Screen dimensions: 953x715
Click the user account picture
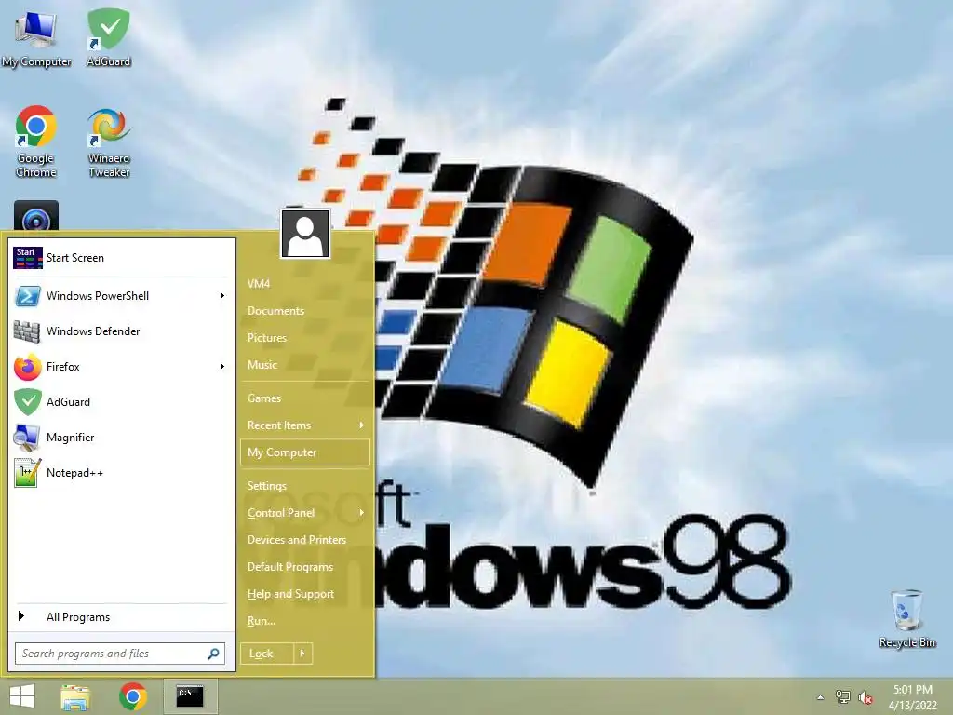coord(305,234)
